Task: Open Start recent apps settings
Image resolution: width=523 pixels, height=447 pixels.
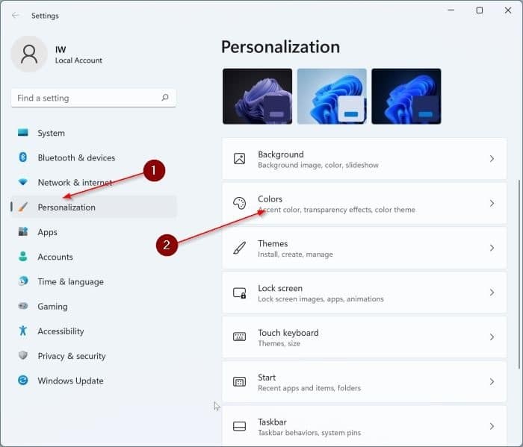Action: [365, 382]
